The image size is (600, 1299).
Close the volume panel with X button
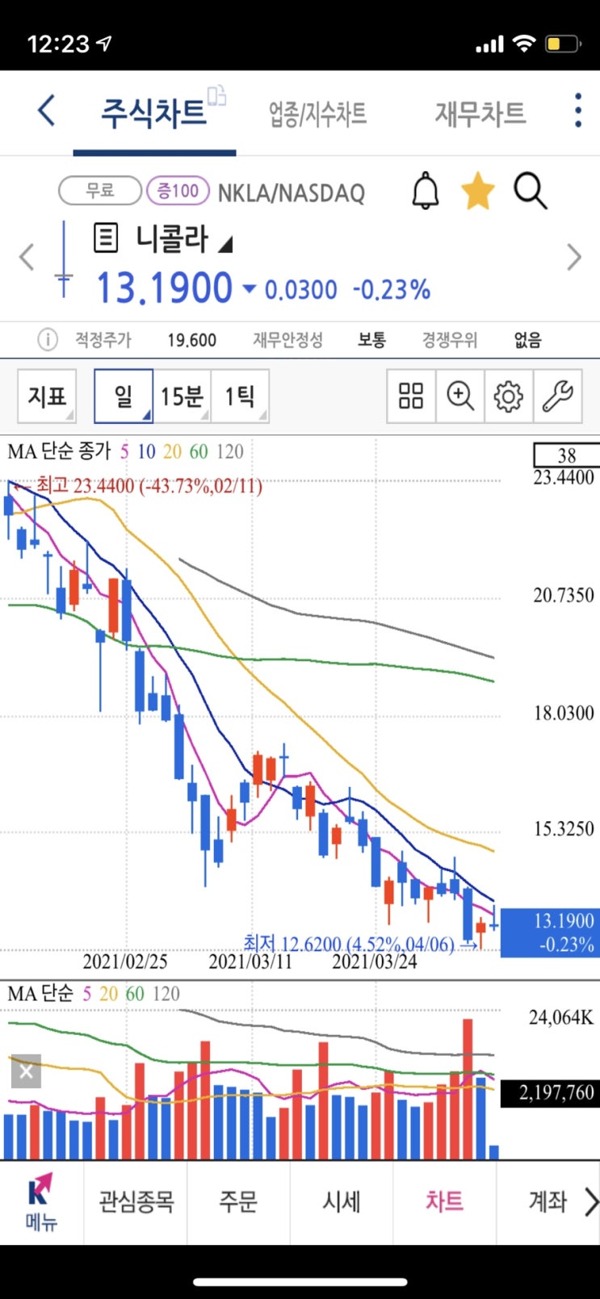click(x=26, y=1071)
